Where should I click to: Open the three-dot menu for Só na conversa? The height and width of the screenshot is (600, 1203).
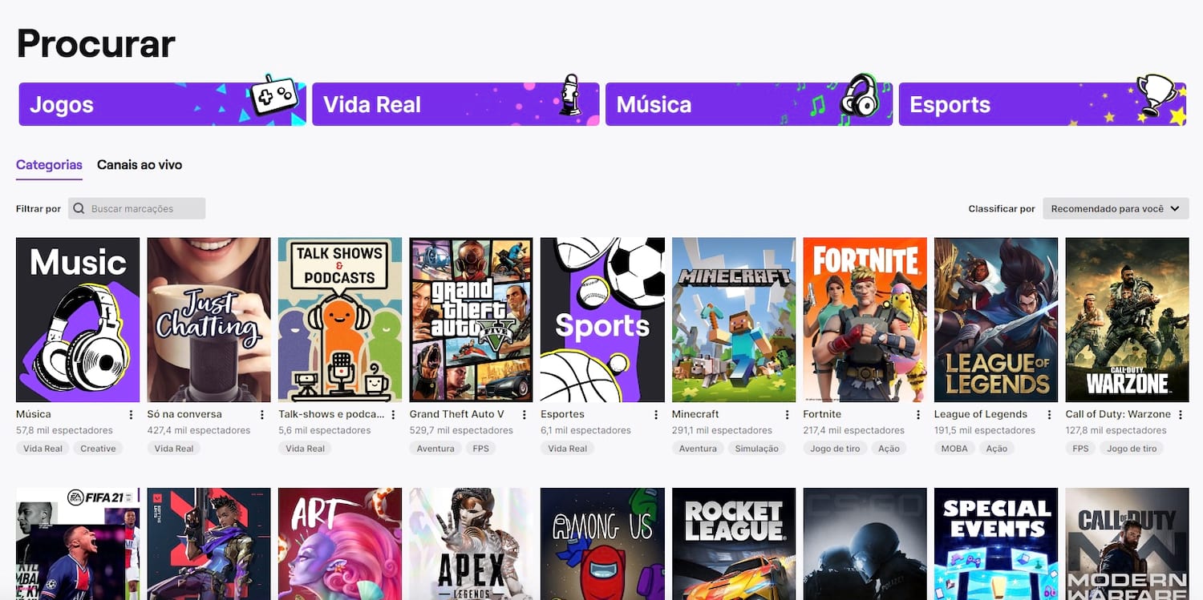tap(261, 414)
